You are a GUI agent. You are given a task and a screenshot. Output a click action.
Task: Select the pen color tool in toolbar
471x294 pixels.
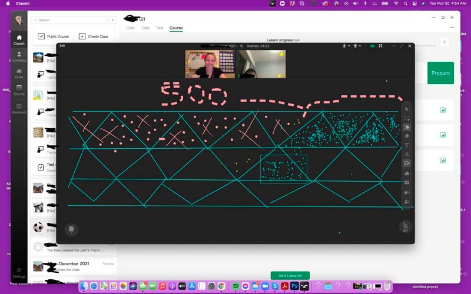point(407,127)
